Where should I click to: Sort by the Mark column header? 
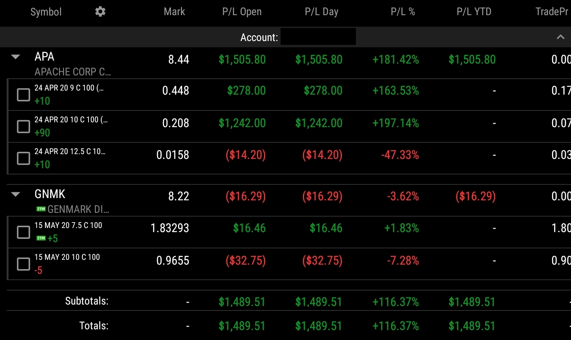174,12
